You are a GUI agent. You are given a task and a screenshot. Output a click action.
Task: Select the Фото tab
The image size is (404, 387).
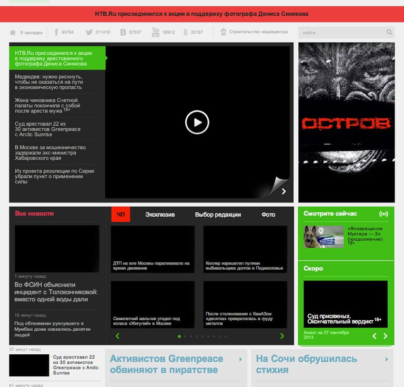(268, 215)
